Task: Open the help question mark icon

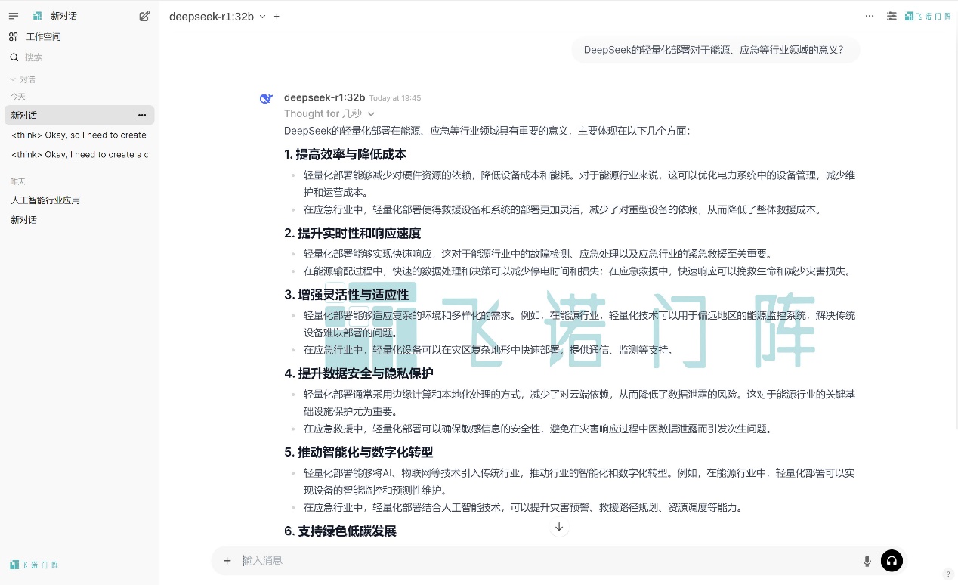Action: click(948, 574)
